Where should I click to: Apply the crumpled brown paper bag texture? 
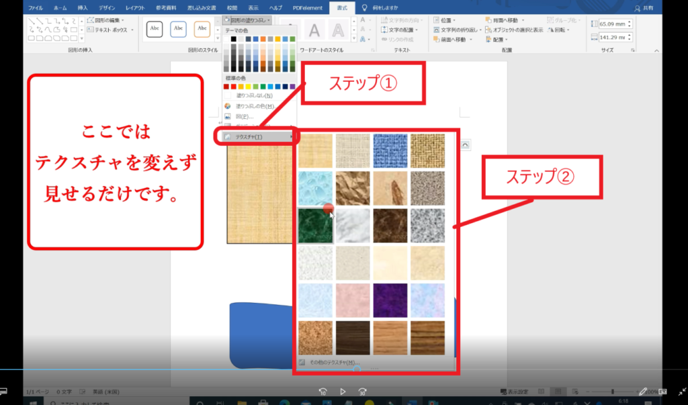point(353,187)
